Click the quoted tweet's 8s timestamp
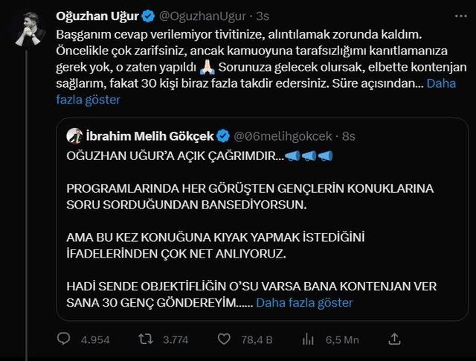476x361 pixels. [348, 136]
